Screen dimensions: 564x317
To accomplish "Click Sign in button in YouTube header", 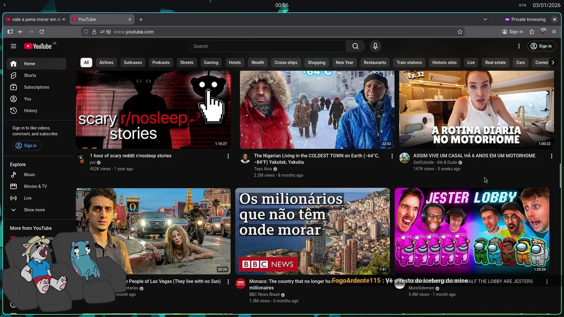I will tap(541, 46).
